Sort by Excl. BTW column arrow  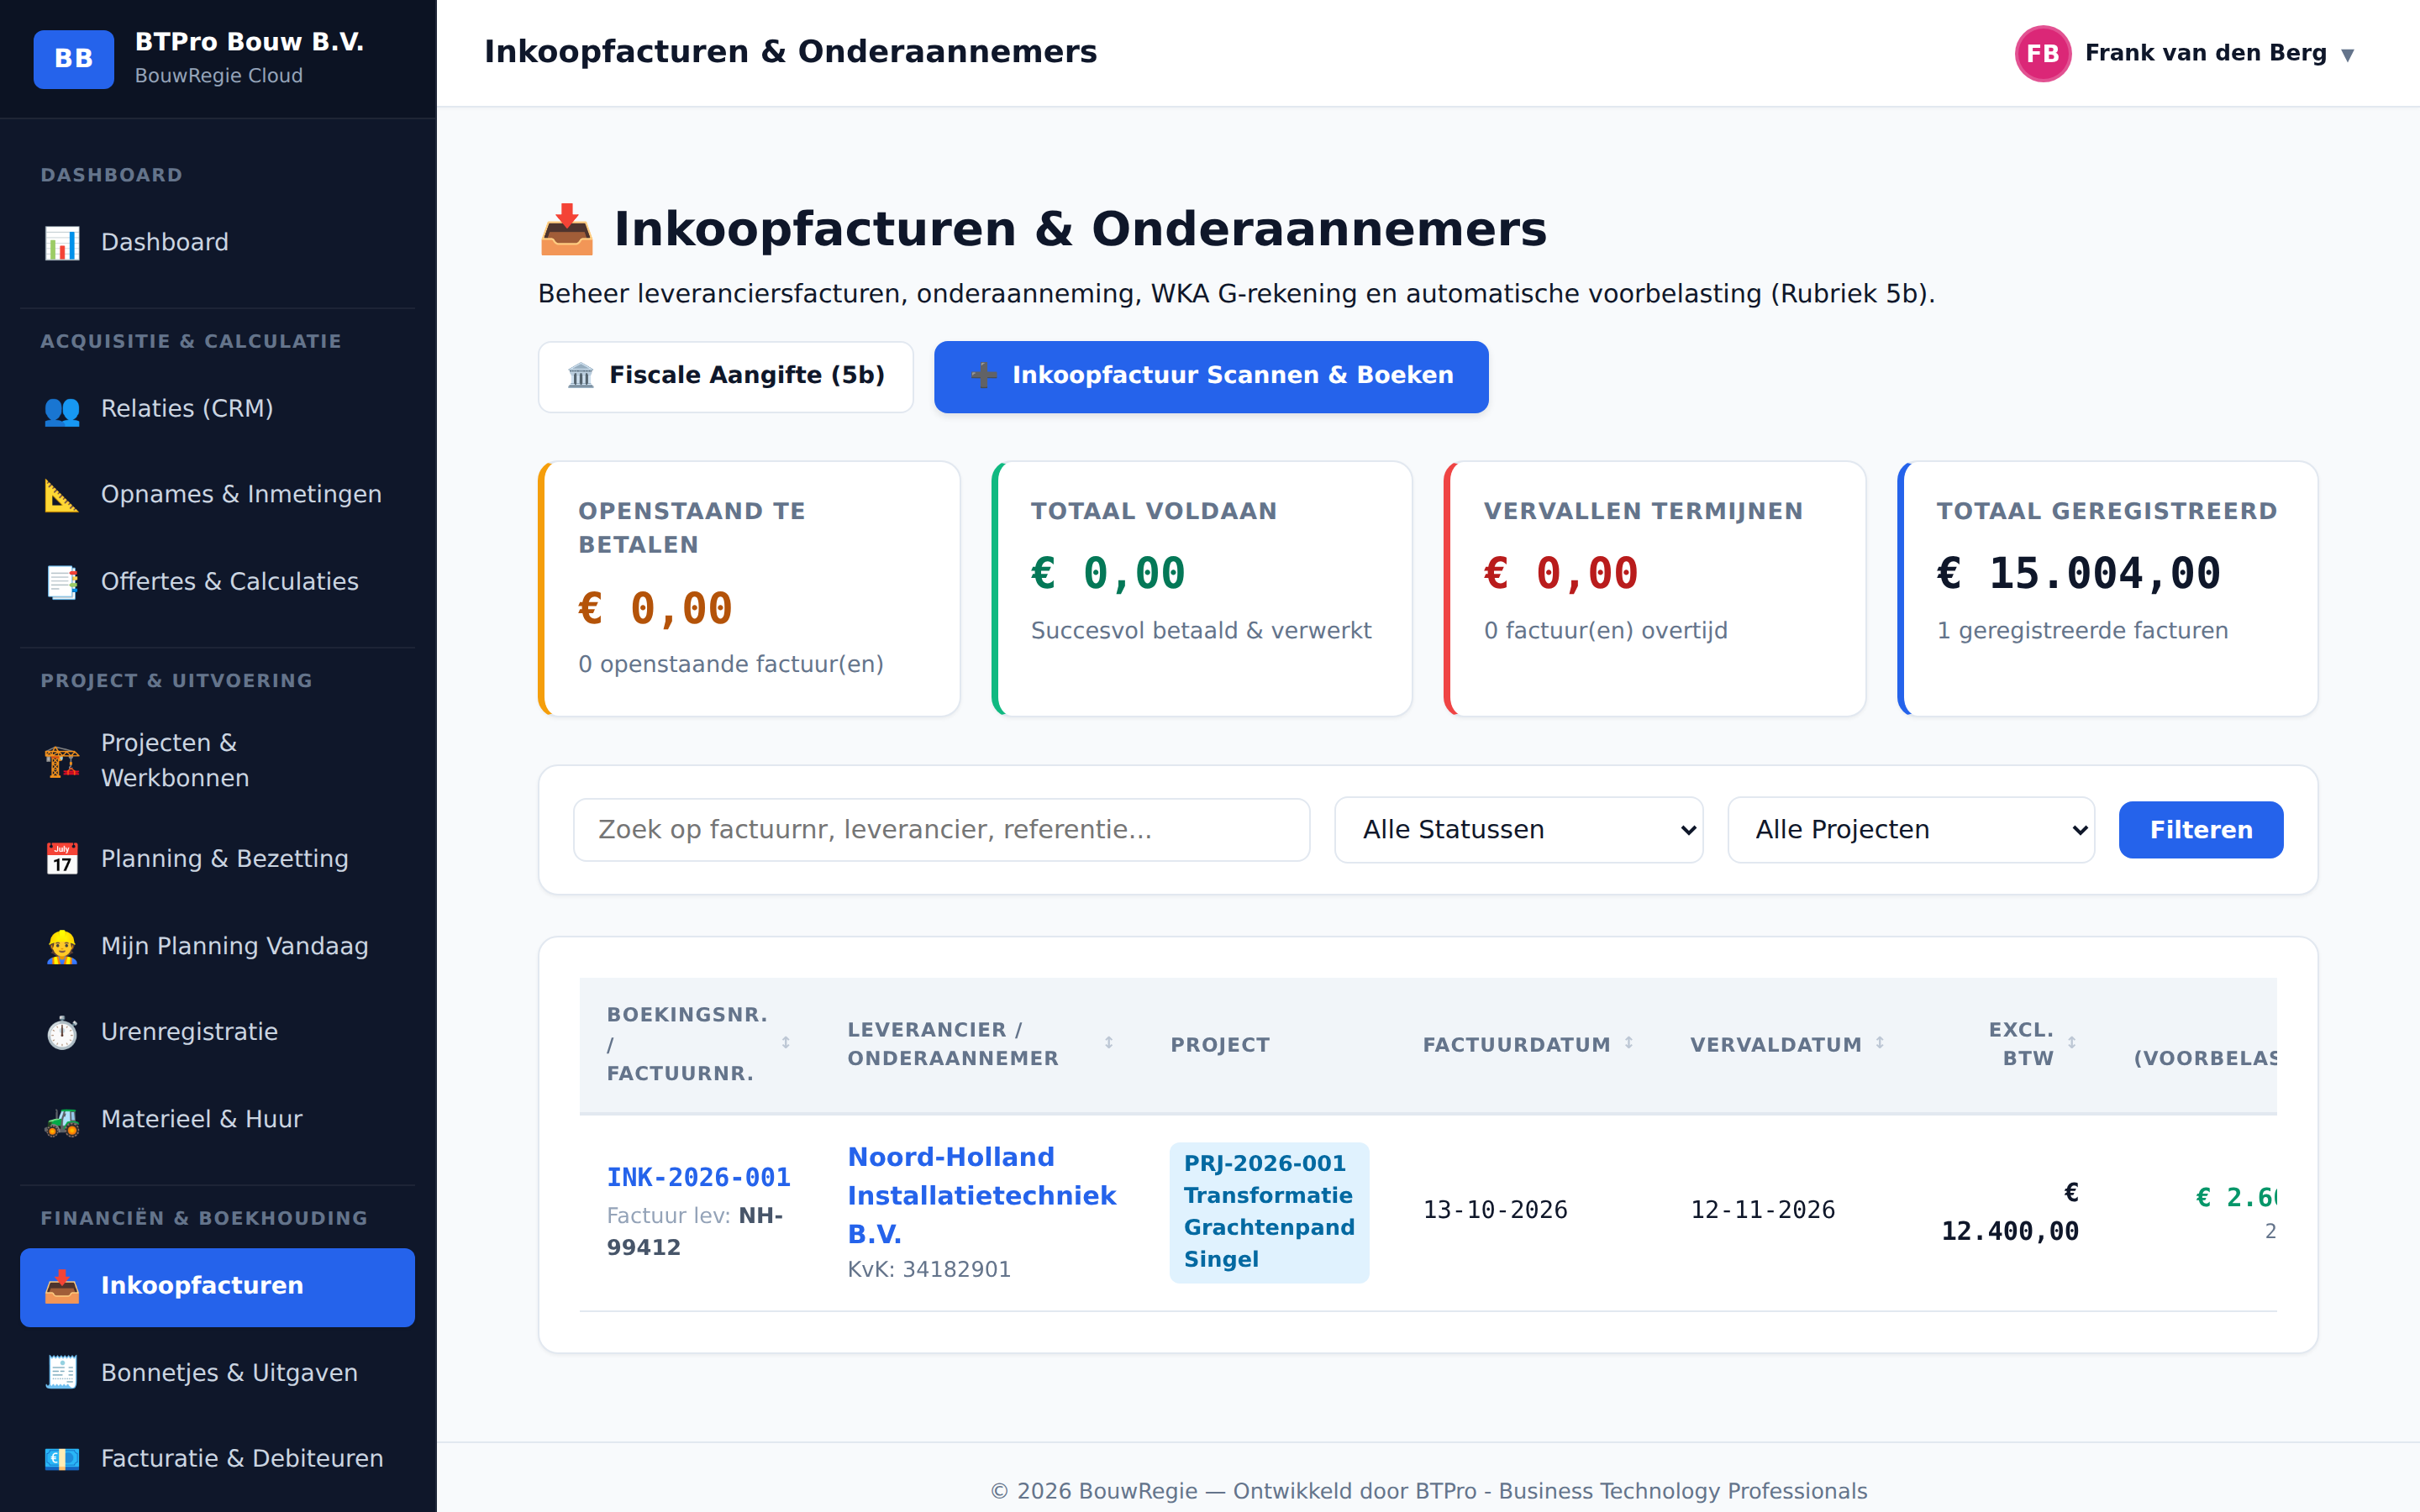click(x=2072, y=1043)
